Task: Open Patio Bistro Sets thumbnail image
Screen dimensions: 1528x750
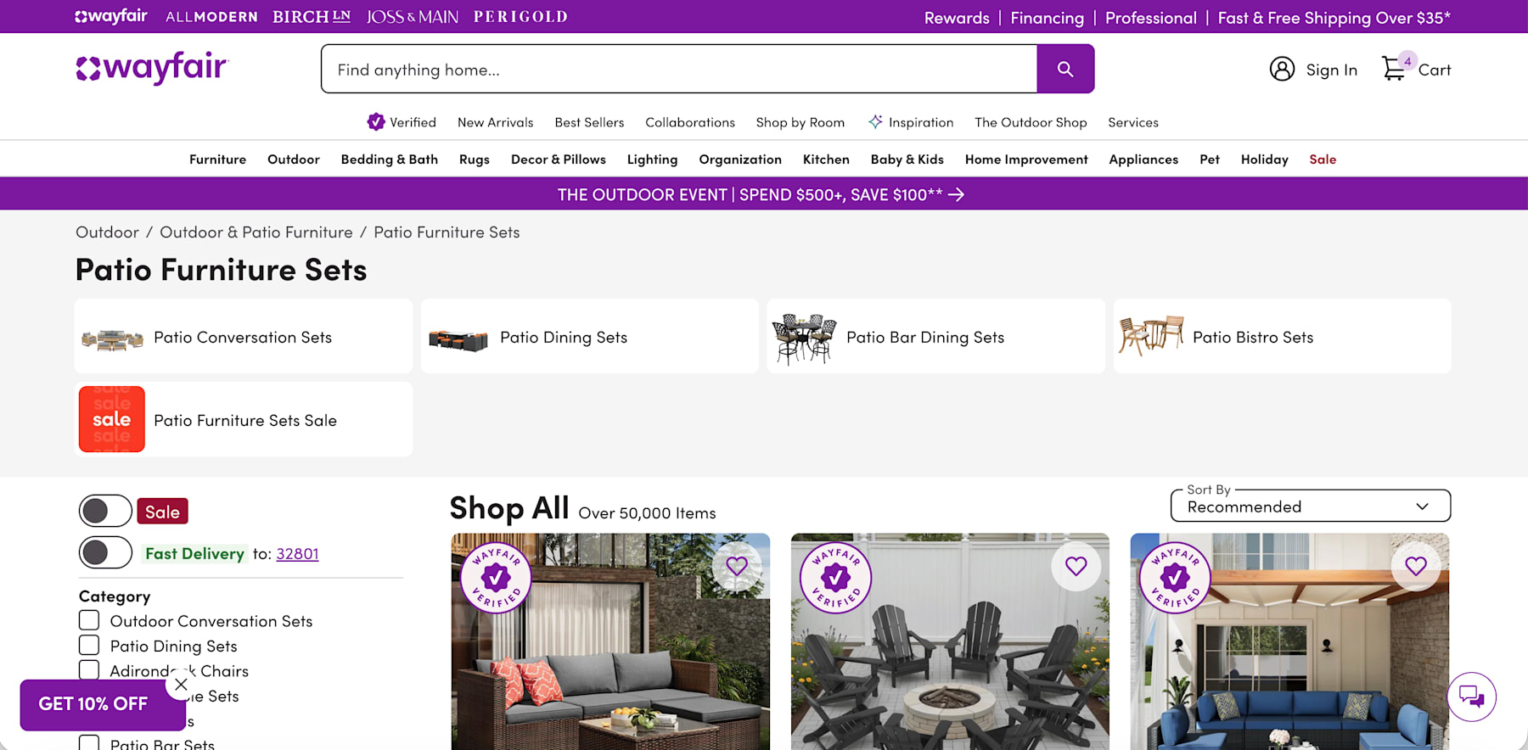Action: 1151,336
